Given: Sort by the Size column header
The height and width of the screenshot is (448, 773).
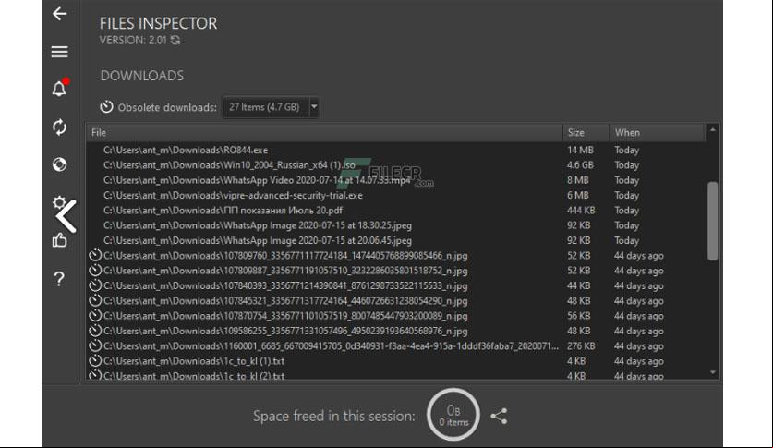Looking at the screenshot, I should click(586, 133).
